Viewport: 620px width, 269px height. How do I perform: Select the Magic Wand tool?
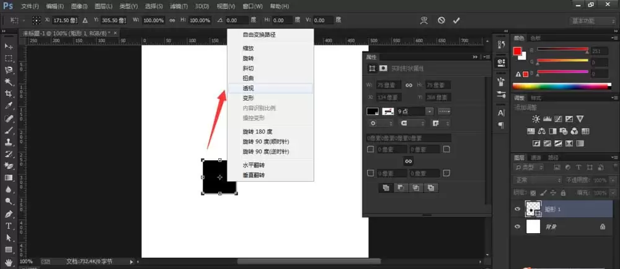[x=8, y=82]
